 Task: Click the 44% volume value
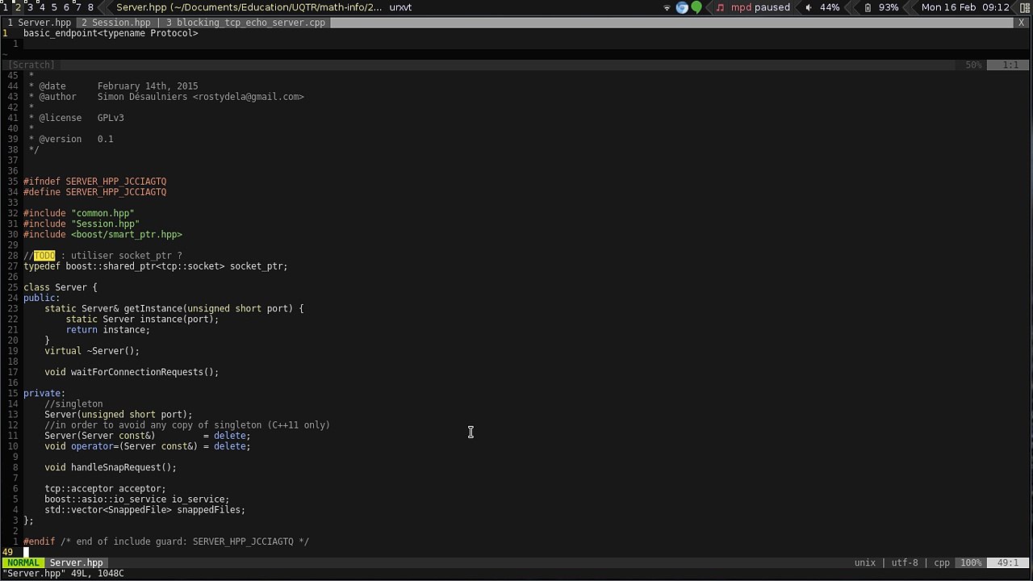coord(830,7)
